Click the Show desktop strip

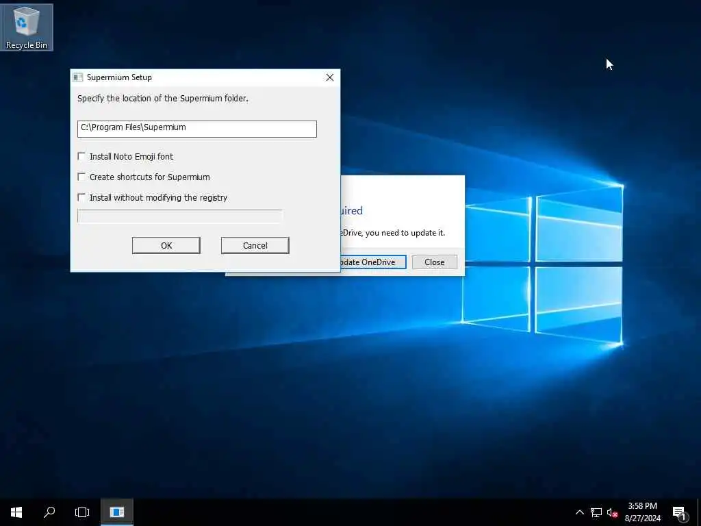tap(699, 512)
